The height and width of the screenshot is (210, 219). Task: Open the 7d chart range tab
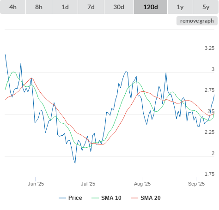pos(91,7)
